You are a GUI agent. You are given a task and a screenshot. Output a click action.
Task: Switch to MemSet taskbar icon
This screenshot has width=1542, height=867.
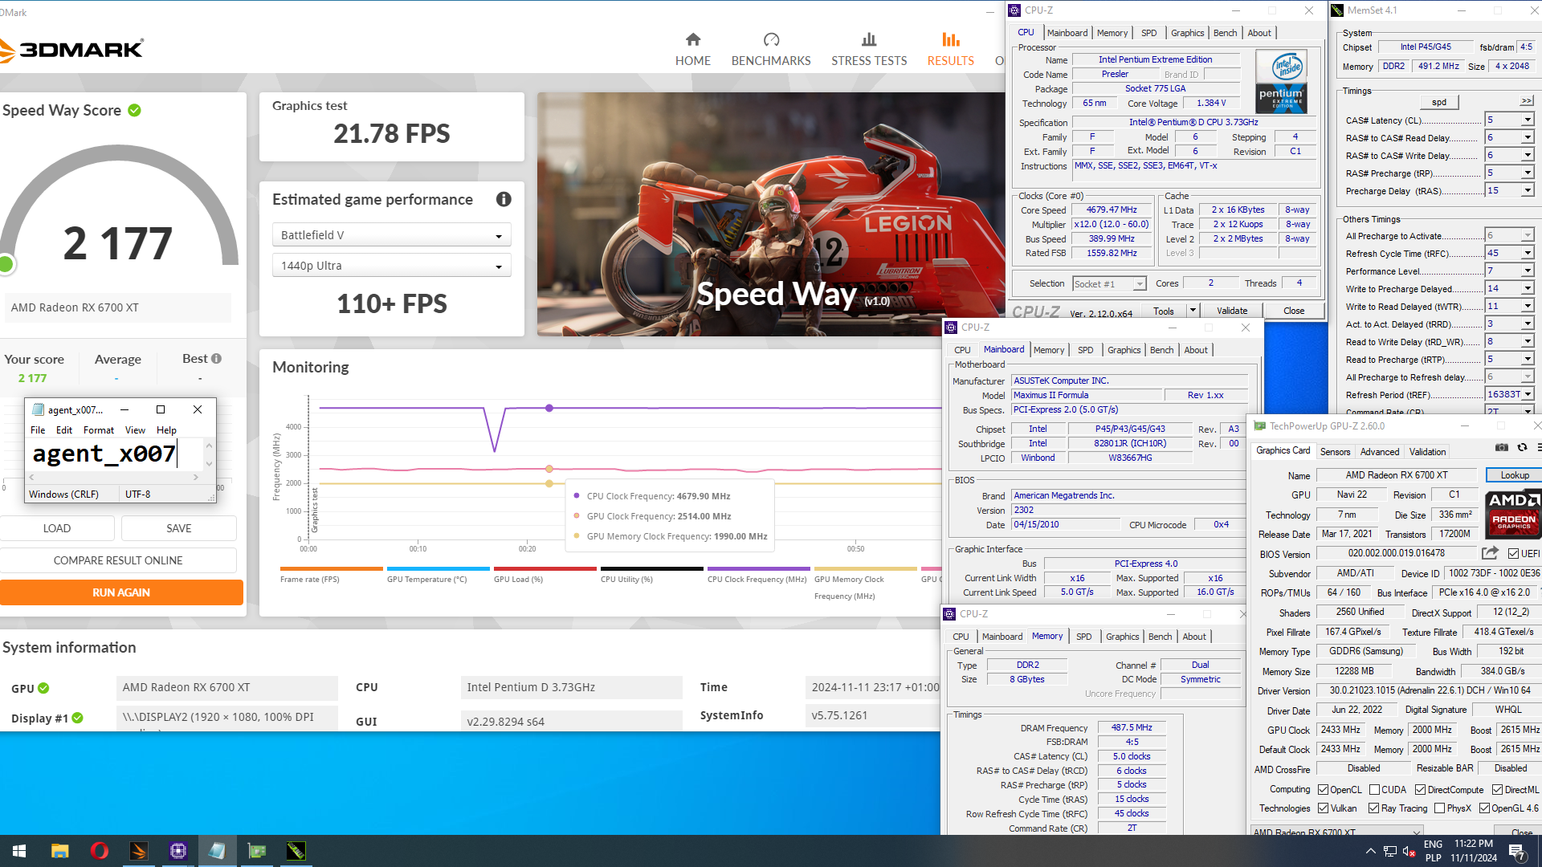296,851
